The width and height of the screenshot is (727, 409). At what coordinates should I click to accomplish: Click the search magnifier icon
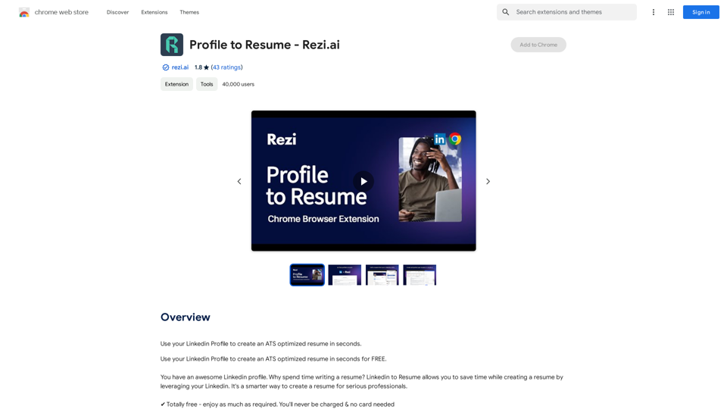[x=506, y=12]
